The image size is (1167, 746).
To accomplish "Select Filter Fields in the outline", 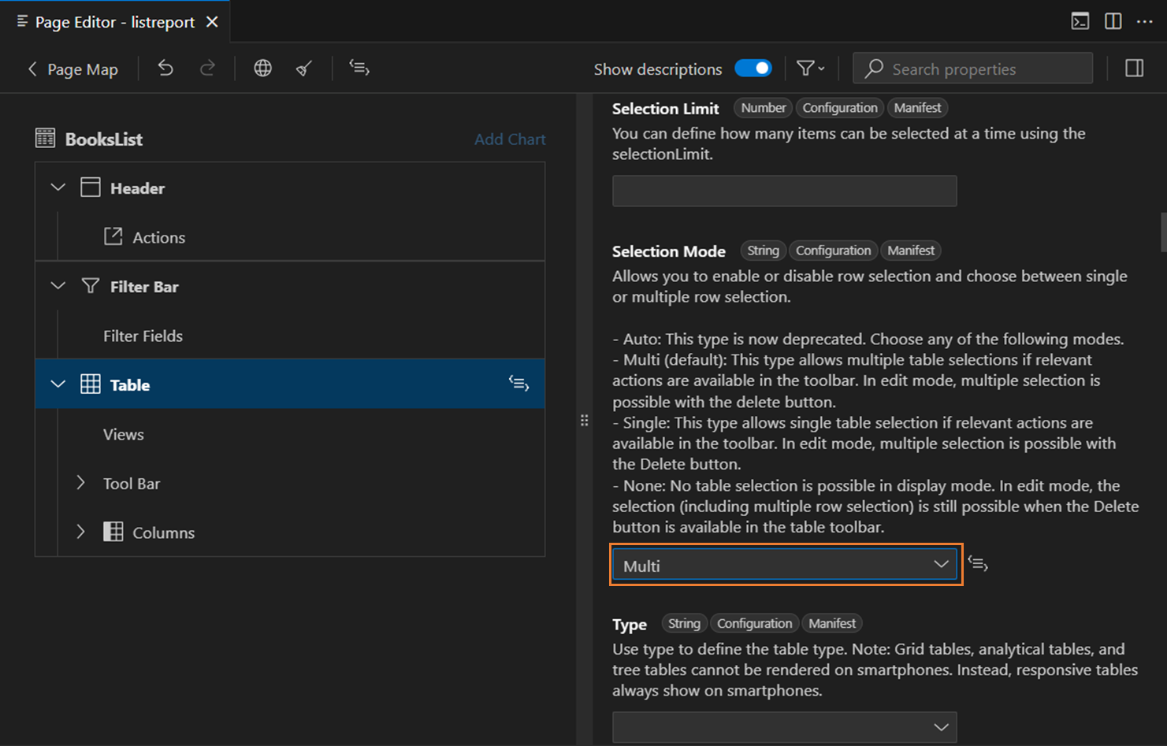I will pyautogui.click(x=143, y=336).
